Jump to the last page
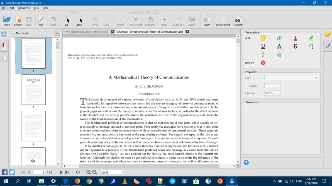The width and height of the screenshot is (332, 186). point(67,172)
